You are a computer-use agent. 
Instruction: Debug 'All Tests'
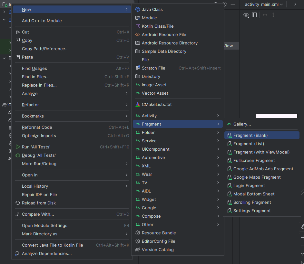click(x=72, y=155)
